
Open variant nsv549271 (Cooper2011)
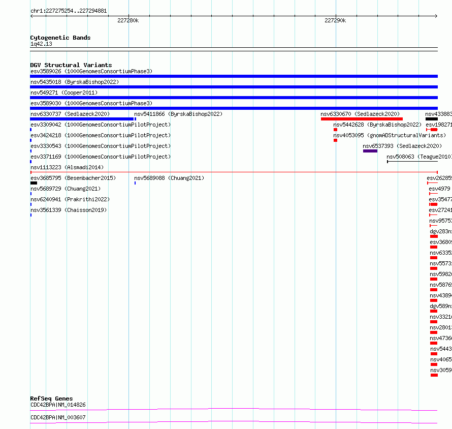64,93
